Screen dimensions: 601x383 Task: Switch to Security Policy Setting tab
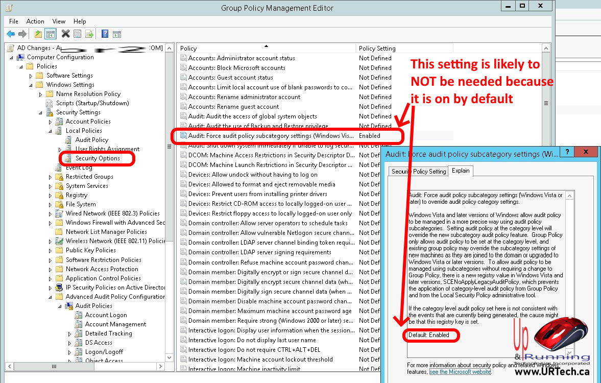419,172
